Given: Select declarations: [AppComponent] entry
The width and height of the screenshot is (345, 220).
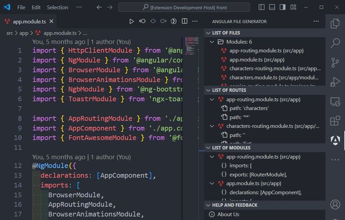Looking at the screenshot, I should point(265,193).
